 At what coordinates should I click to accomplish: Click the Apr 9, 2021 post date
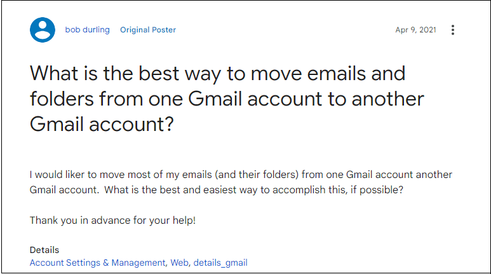click(415, 30)
